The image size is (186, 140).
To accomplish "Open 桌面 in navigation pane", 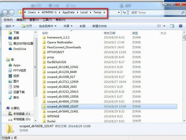I will [14, 38].
